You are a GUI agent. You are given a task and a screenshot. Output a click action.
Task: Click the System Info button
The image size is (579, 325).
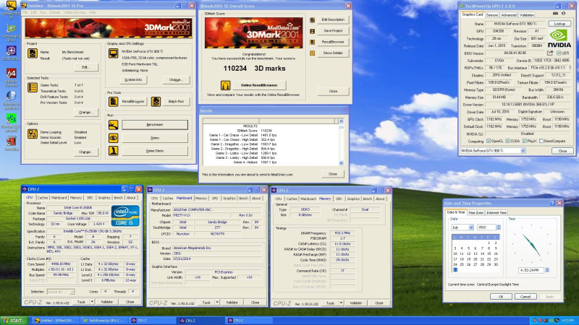click(x=133, y=79)
